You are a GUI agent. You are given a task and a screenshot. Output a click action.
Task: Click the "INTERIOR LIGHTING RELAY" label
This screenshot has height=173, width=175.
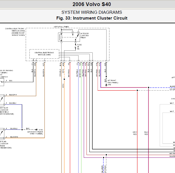coord(85,35)
